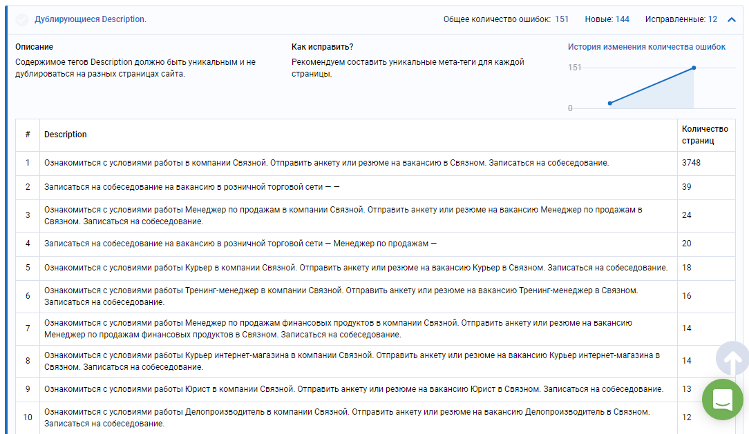Screen dimensions: 749x434
Task: Click the scroll-to-top arrow button
Action: 732,359
